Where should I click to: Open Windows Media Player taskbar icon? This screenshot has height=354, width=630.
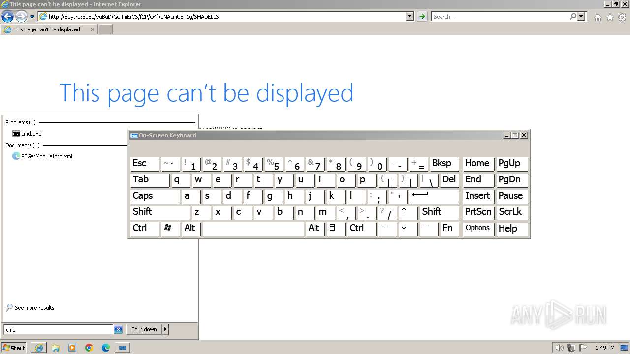click(72, 348)
